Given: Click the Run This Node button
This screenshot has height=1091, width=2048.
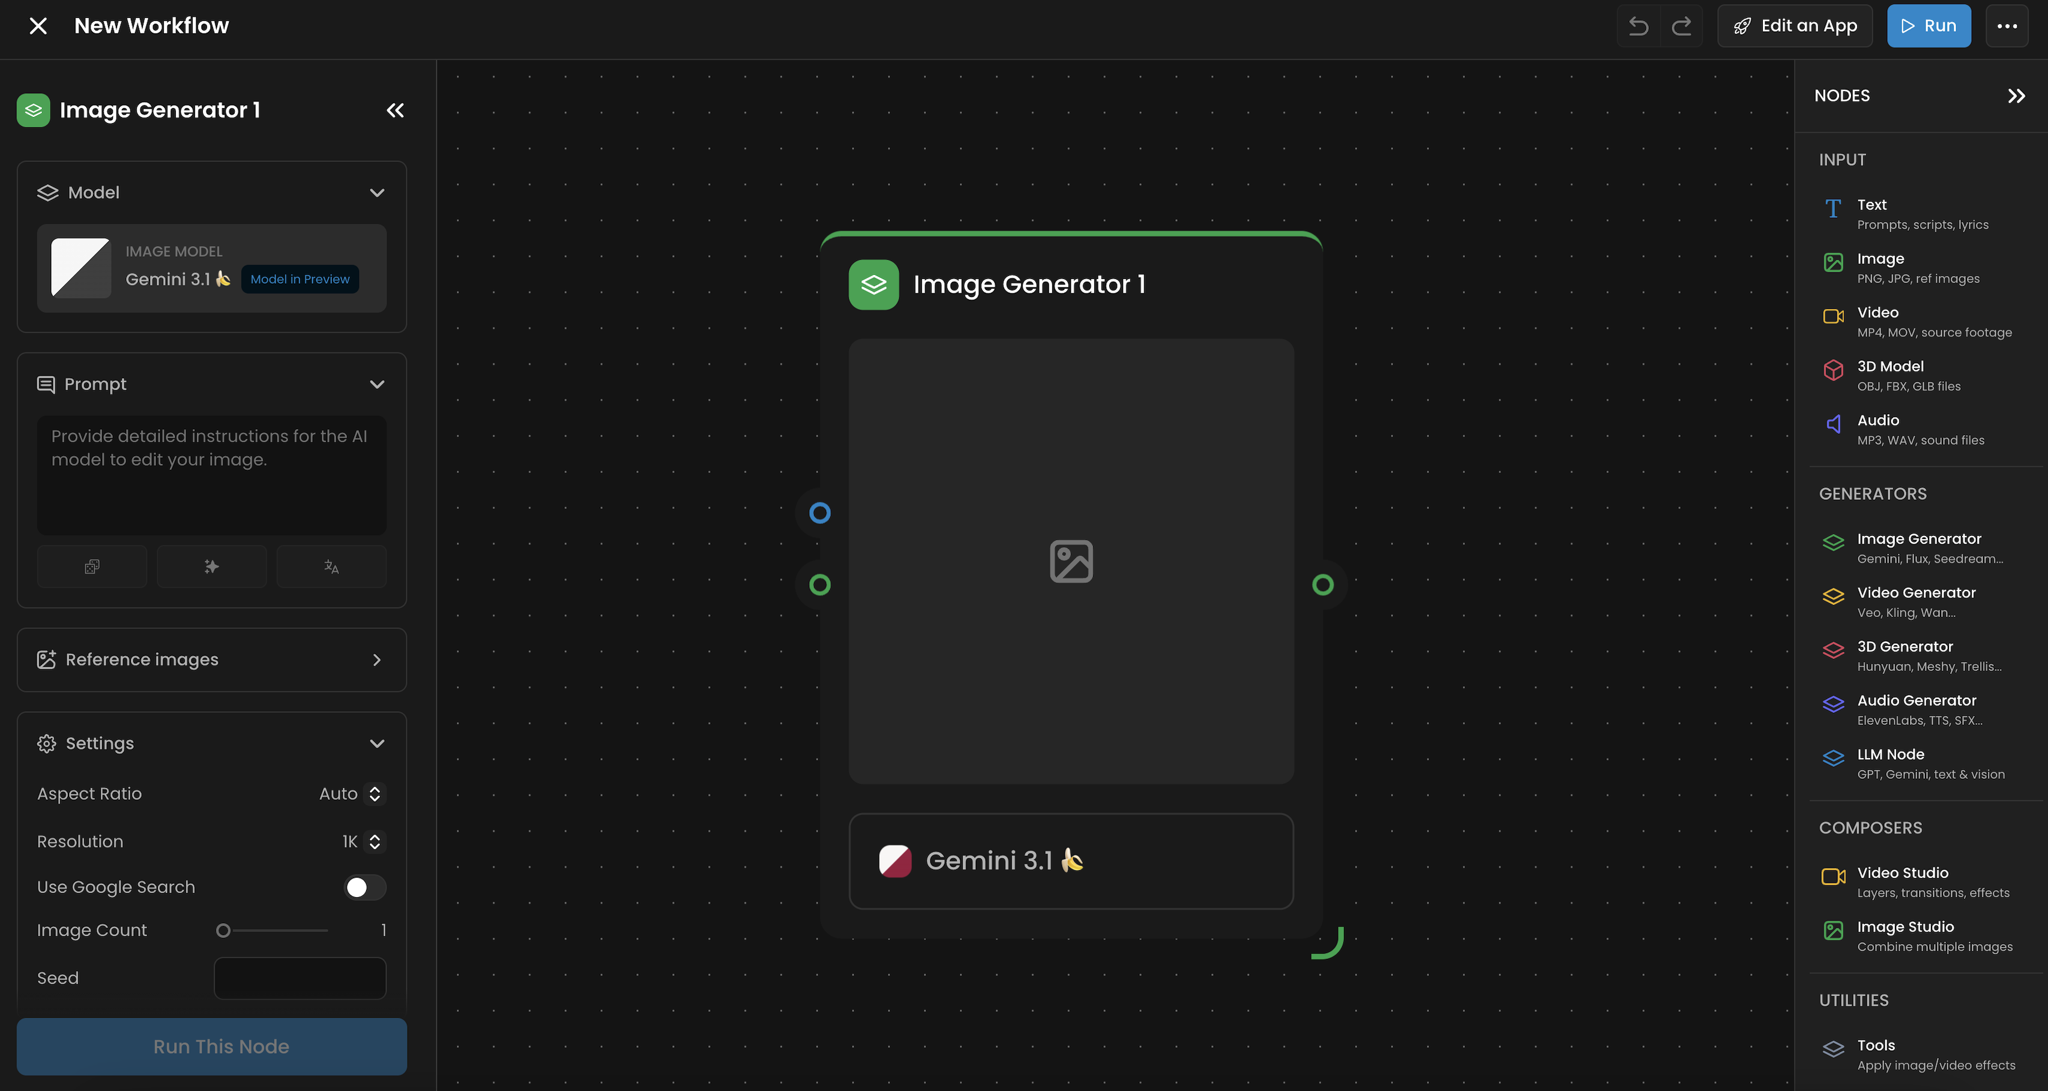Looking at the screenshot, I should 211,1047.
